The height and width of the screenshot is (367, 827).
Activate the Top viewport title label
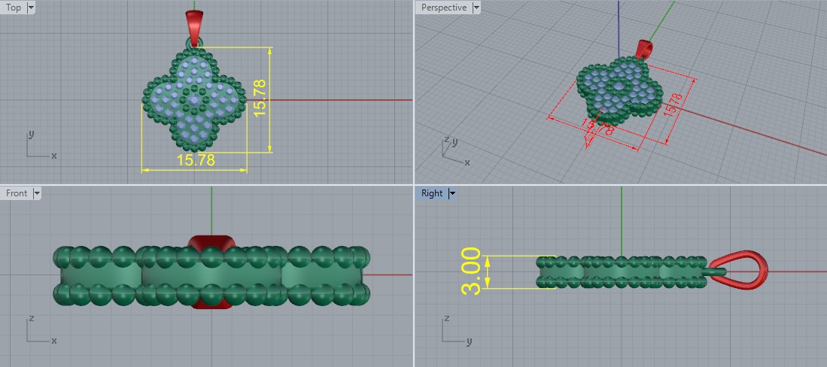click(x=14, y=8)
